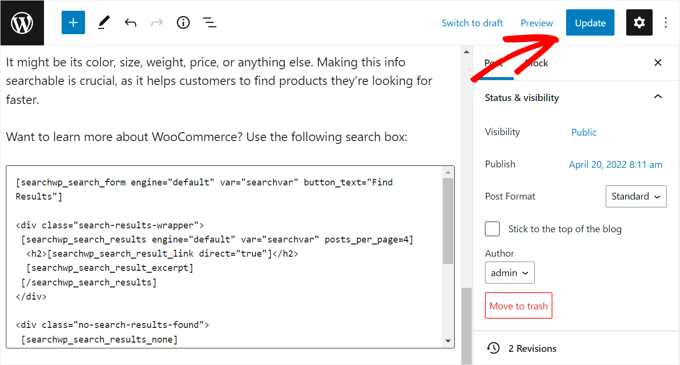Open the block inserter plus button
This screenshot has width=680, height=365.
tap(73, 22)
